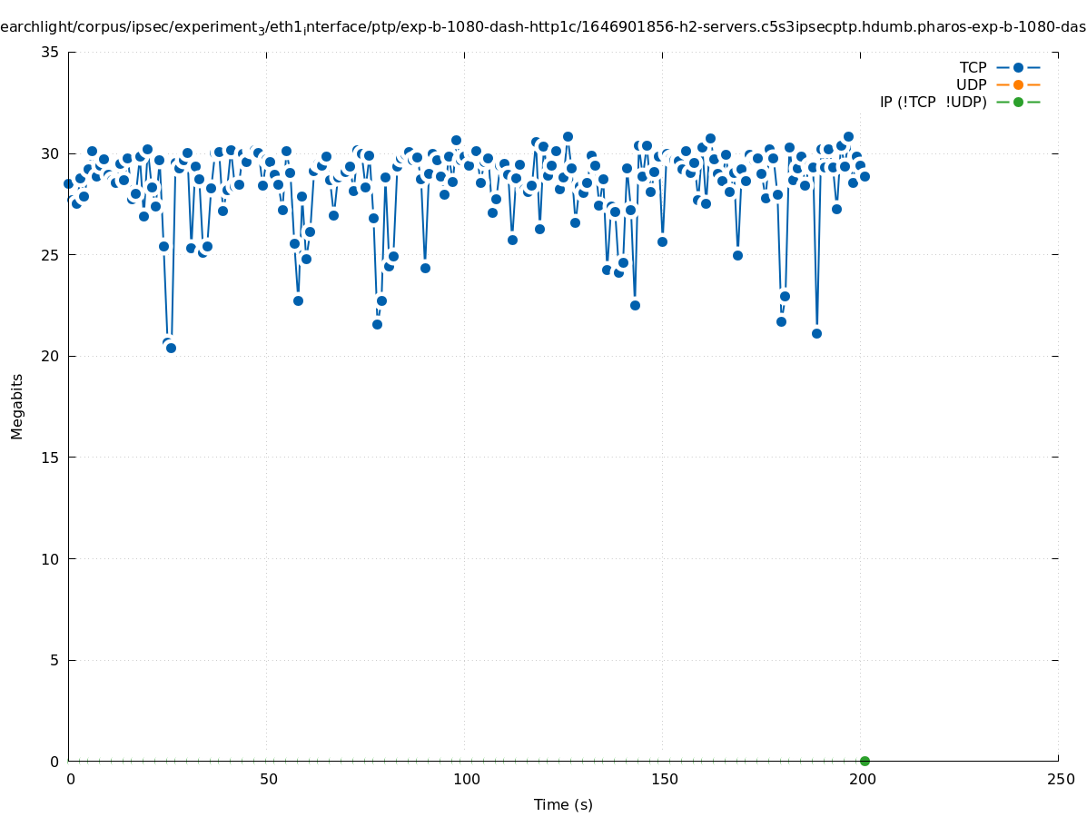Viewport: 1087px width, 817px height.
Task: Click the 150 tick label on x-axis
Action: [664, 779]
